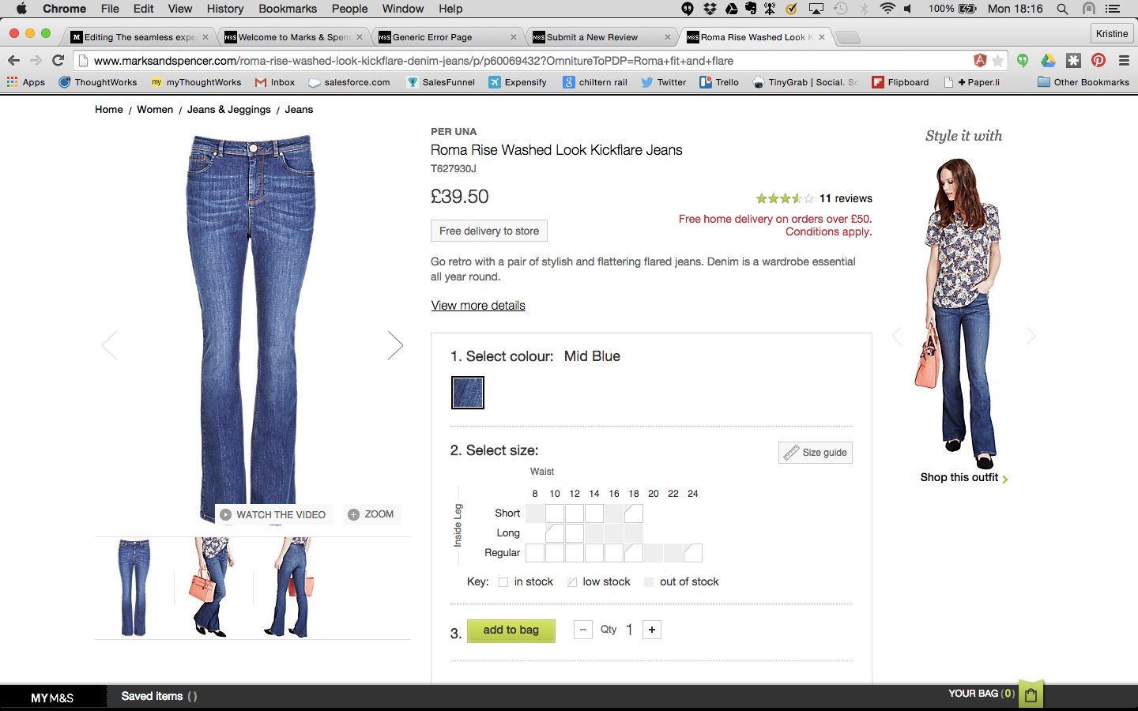Click the red shield A extension icon
Viewport: 1138px width, 711px height.
pos(981,61)
